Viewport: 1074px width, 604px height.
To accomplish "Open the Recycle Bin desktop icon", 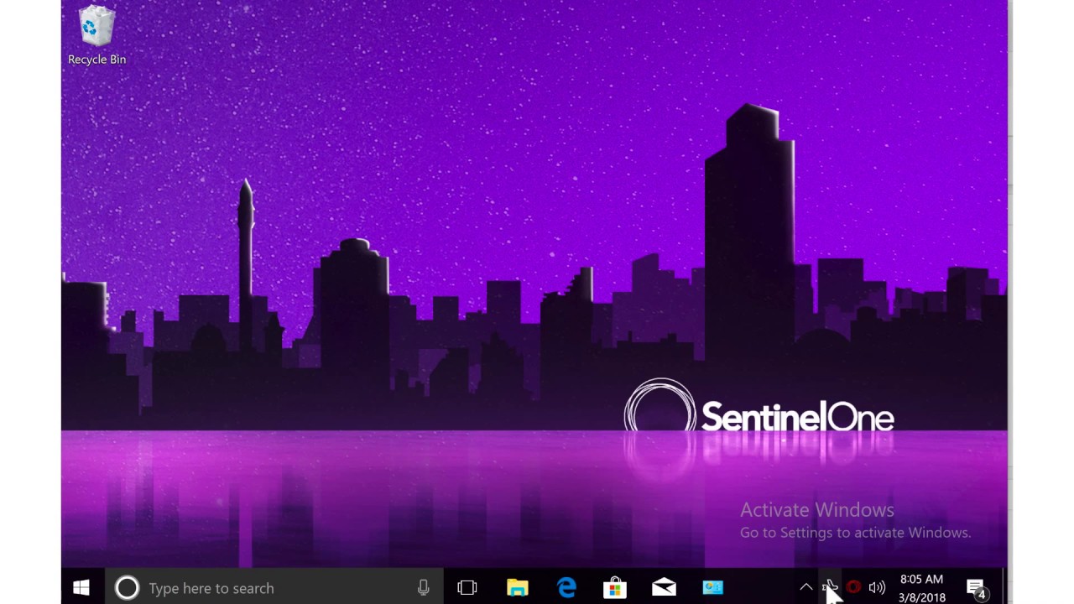I will tap(96, 35).
